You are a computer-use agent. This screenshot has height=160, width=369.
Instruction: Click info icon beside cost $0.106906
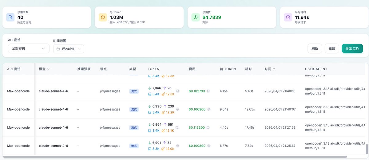click(x=208, y=109)
